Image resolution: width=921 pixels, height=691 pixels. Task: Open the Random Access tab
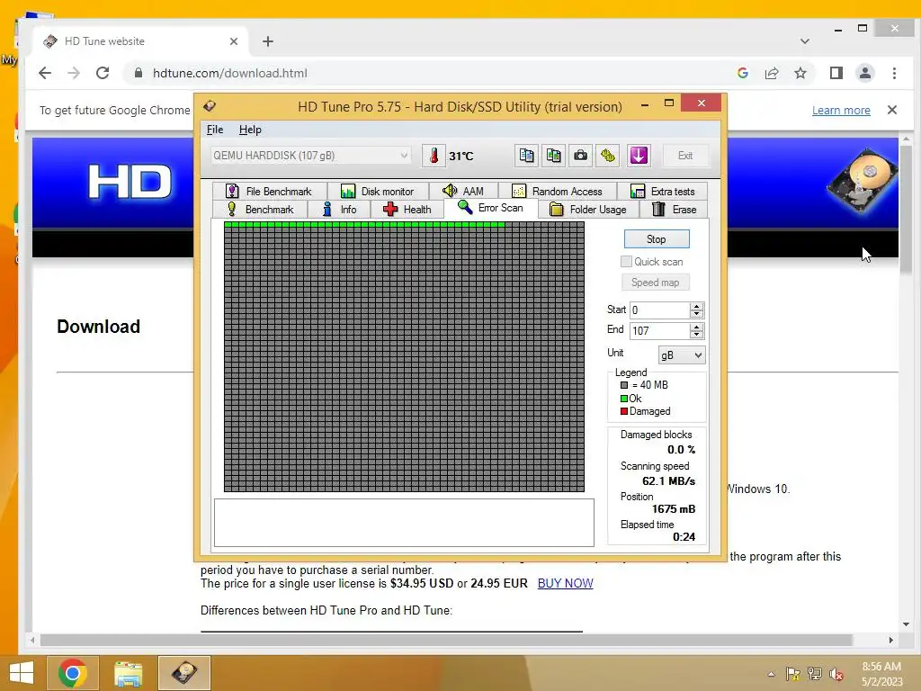pyautogui.click(x=558, y=191)
